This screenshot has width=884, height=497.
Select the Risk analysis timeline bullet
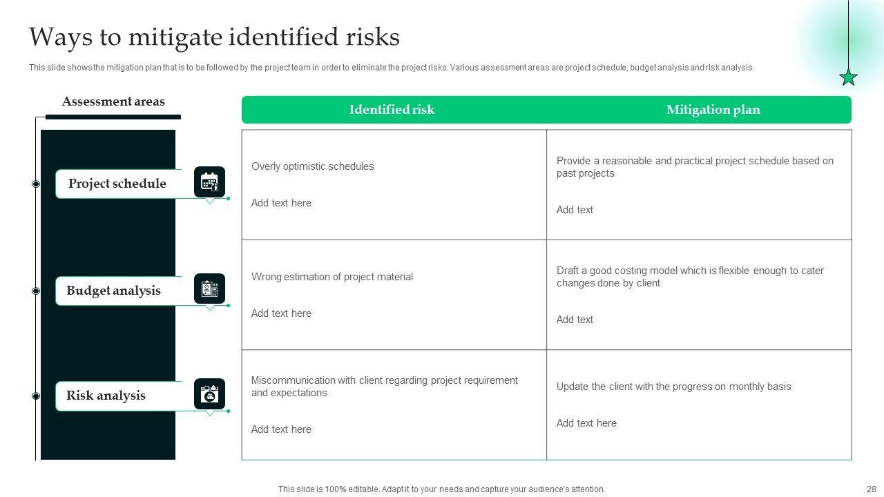pos(36,396)
